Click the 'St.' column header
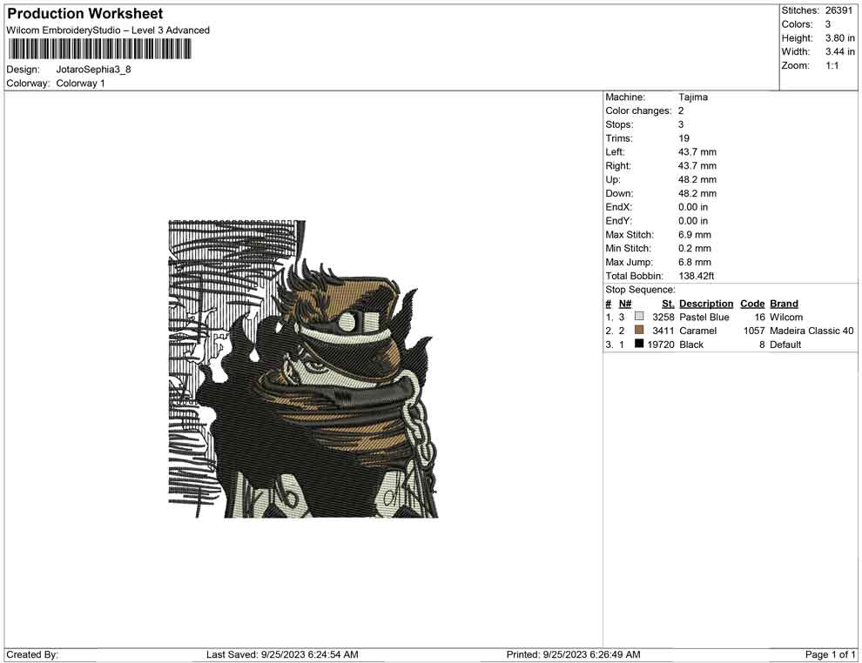 click(x=668, y=303)
